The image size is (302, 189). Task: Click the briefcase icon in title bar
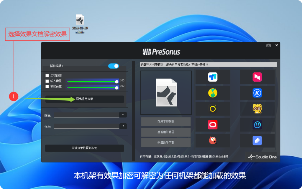pos(268,45)
